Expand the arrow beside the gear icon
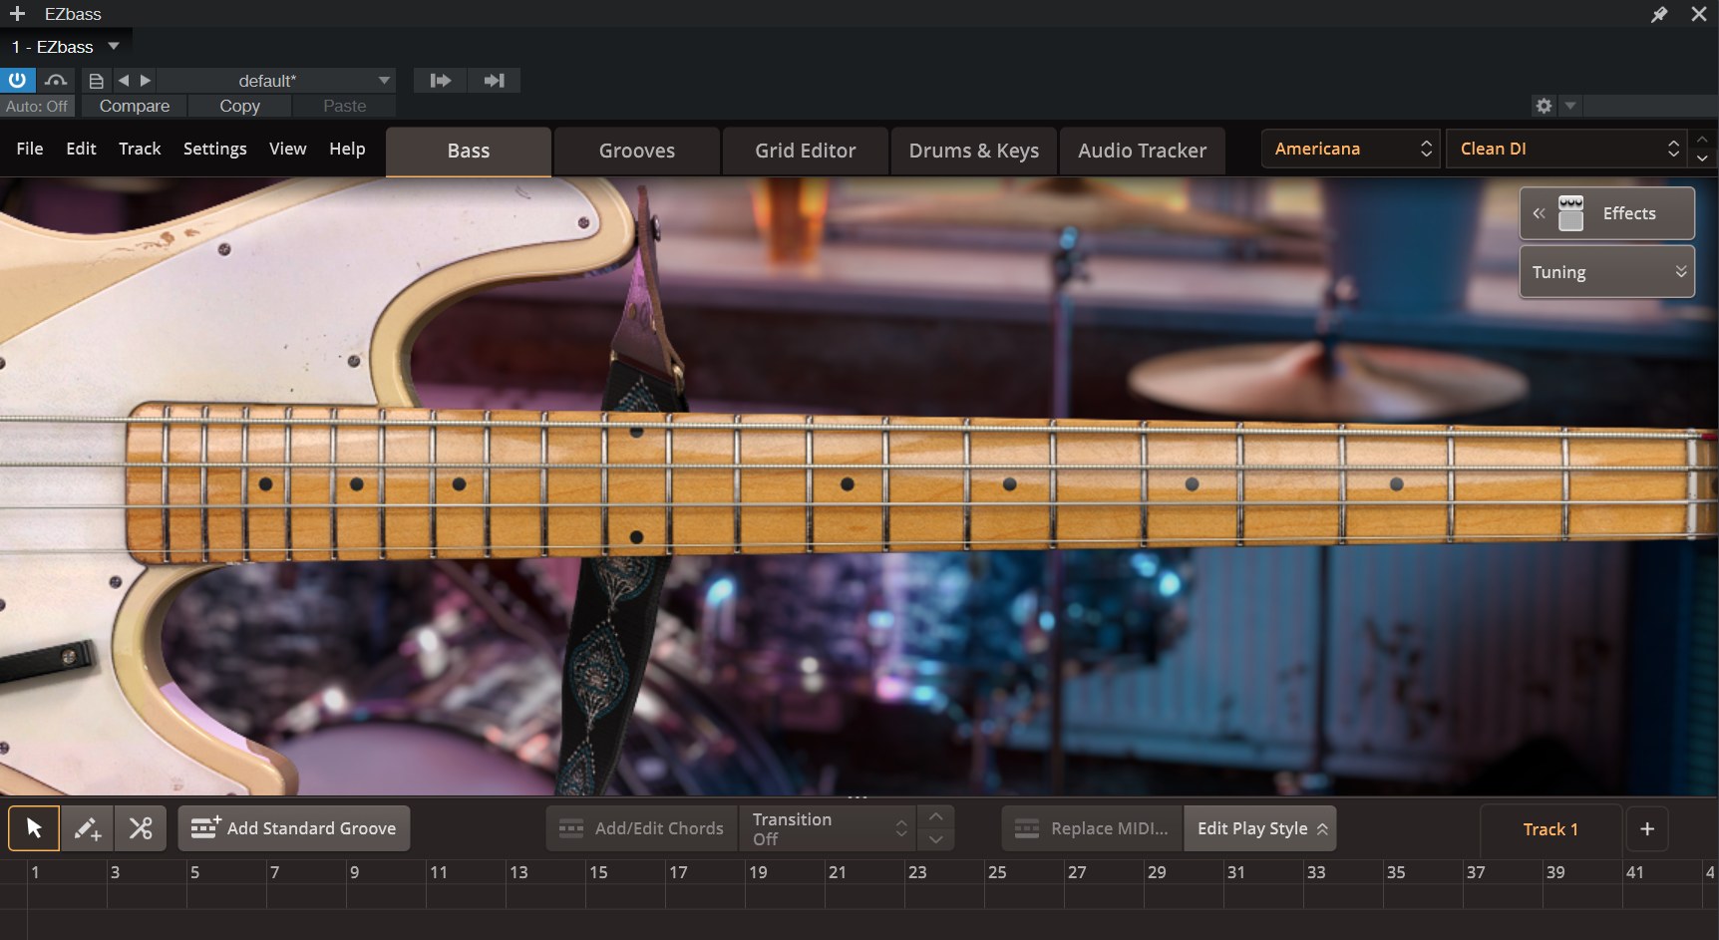 pyautogui.click(x=1569, y=106)
